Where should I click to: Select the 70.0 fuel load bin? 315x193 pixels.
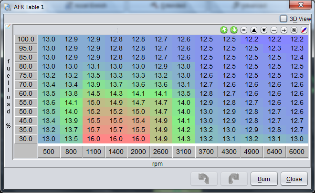(x=26, y=84)
